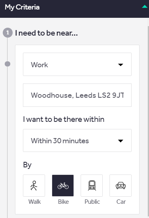
Task: Select the Walk stick-figure icon
Action: 34,186
